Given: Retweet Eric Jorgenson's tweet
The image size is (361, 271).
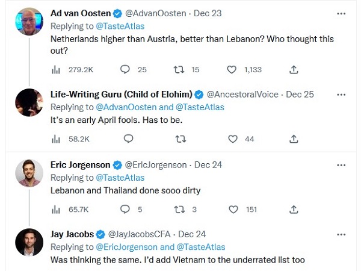Looking at the screenshot, I should tap(179, 209).
